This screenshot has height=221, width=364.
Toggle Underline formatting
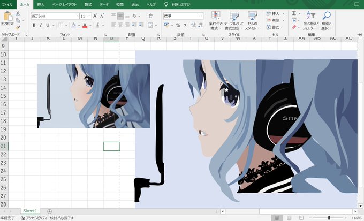coord(48,25)
